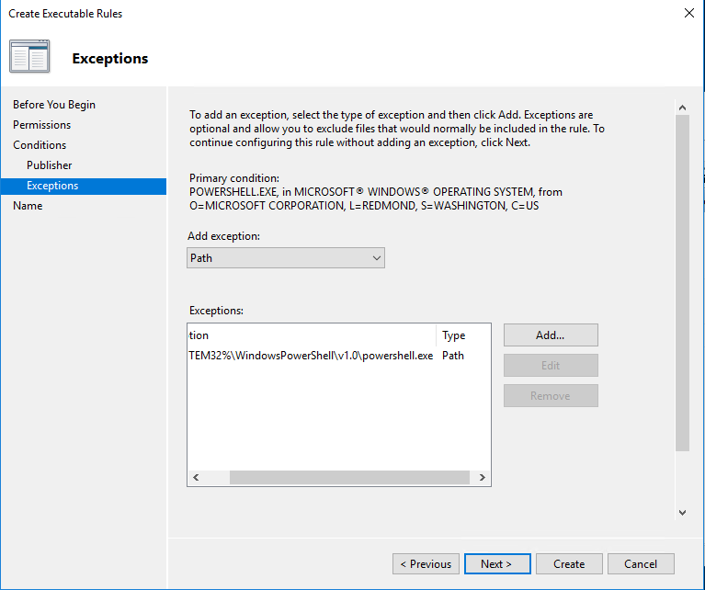This screenshot has width=705, height=590.
Task: Click the Add... exception button
Action: (551, 335)
